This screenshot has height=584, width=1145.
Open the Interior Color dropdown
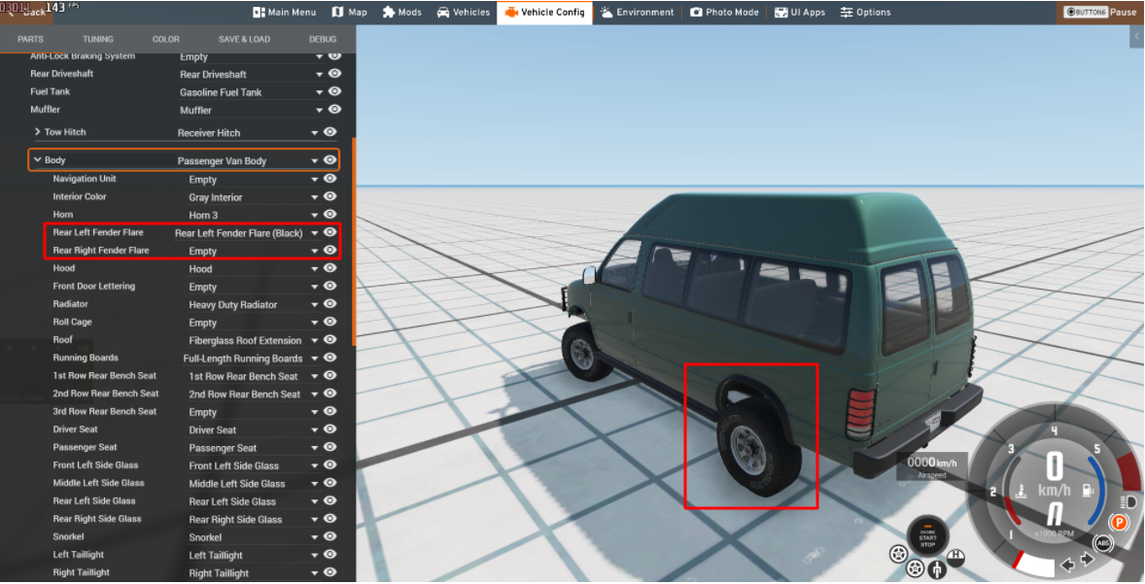[253, 197]
